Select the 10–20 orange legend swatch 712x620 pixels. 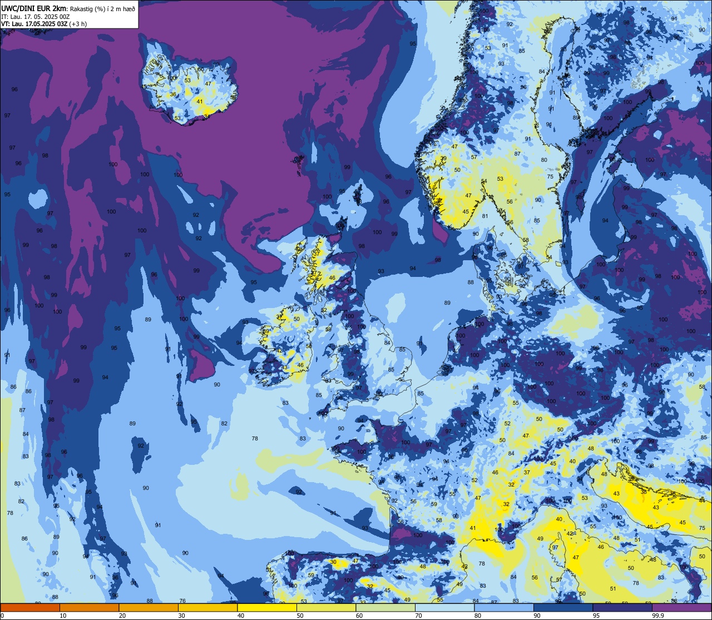point(89,607)
